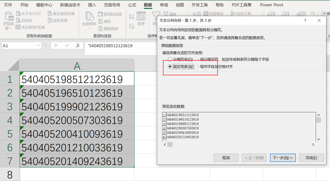Click the formula bar cancel X icon
Image resolution: width=330 pixels, height=181 pixels.
(x=56, y=46)
